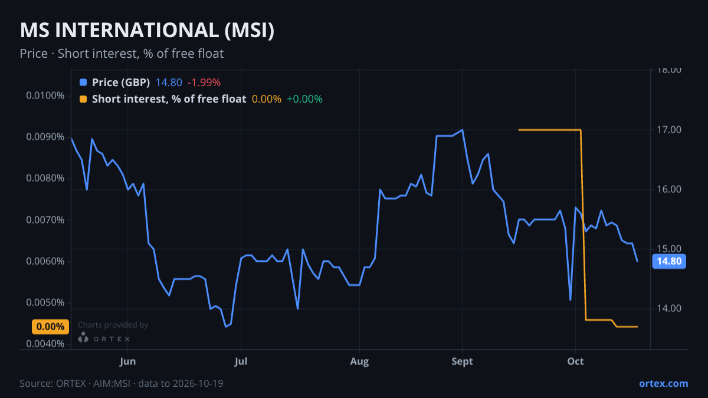
Task: Click the Jun x-axis label
Action: pos(128,361)
